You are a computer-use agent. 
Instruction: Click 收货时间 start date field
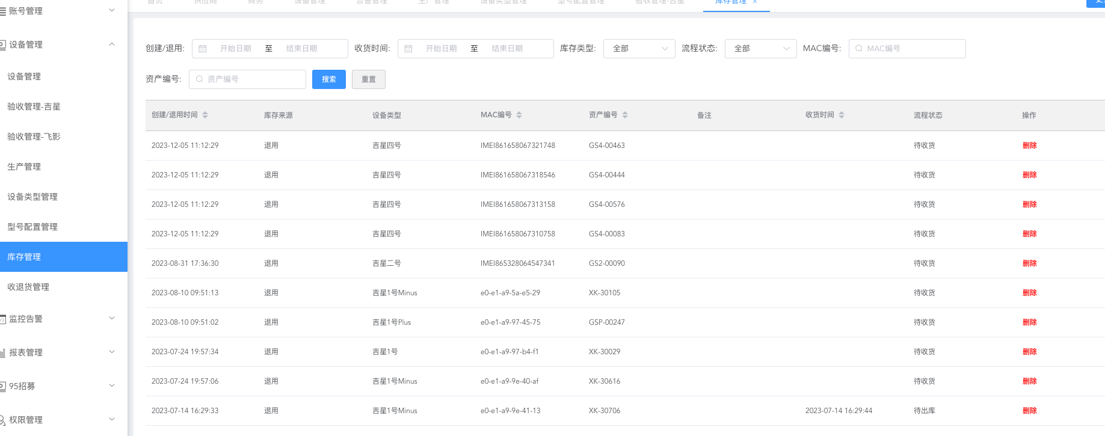442,49
